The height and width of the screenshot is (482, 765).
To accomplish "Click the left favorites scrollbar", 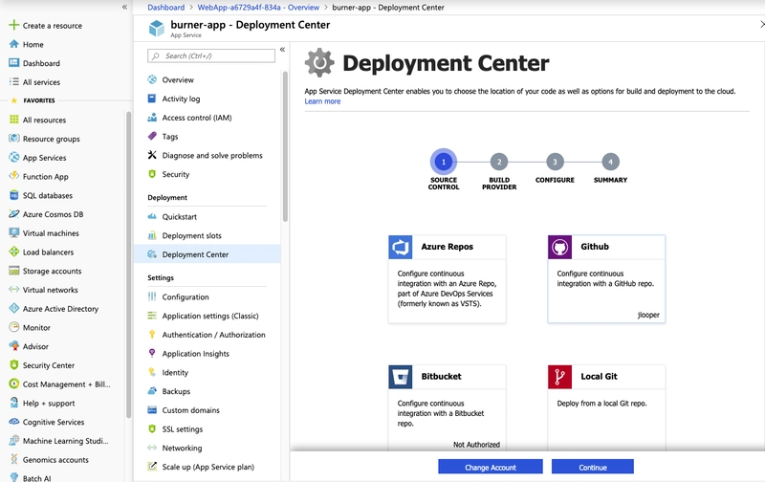I will 129,264.
